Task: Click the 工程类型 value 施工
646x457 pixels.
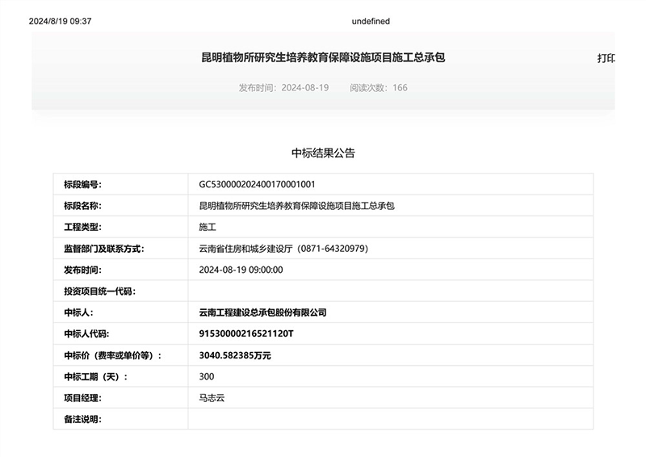Action: click(x=208, y=228)
